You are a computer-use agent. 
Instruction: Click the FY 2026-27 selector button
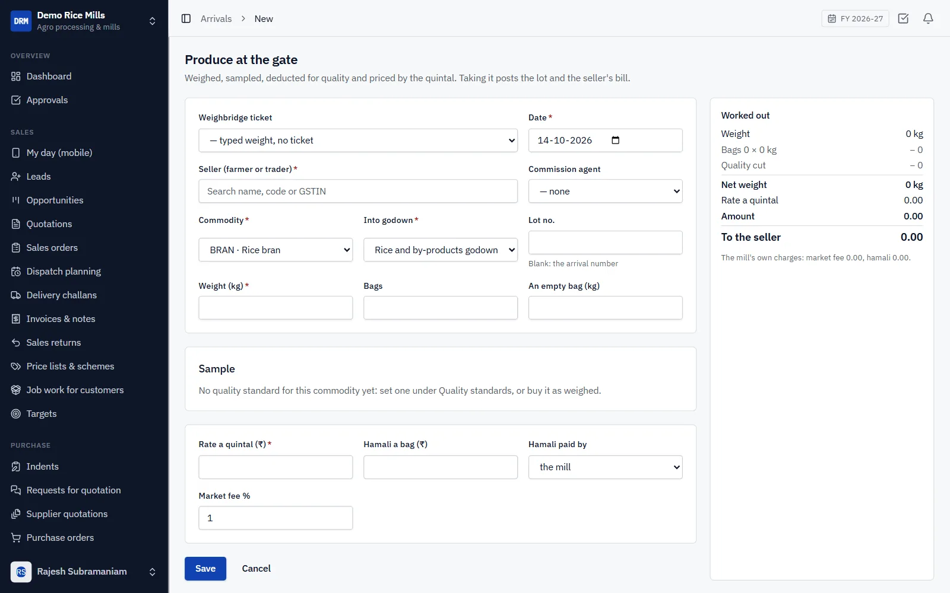(855, 18)
